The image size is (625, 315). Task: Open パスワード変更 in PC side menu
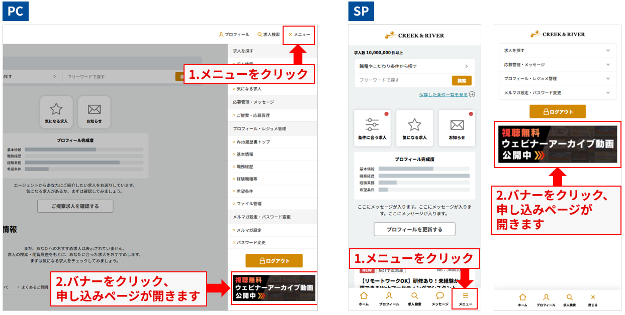(x=272, y=243)
